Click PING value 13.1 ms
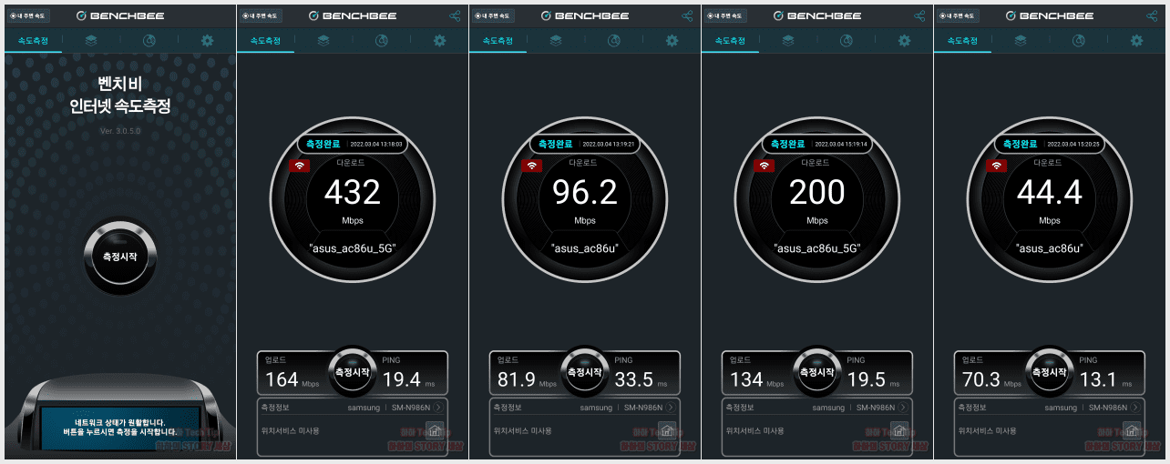 pos(1097,378)
